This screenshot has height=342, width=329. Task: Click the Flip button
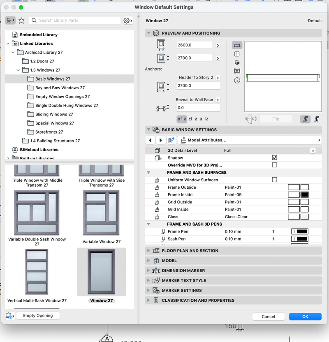276,118
